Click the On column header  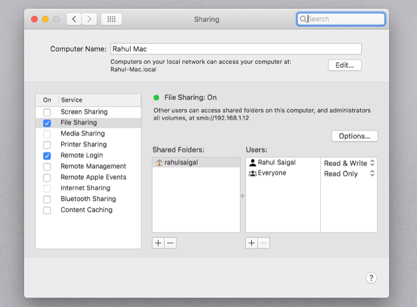pyautogui.click(x=47, y=100)
